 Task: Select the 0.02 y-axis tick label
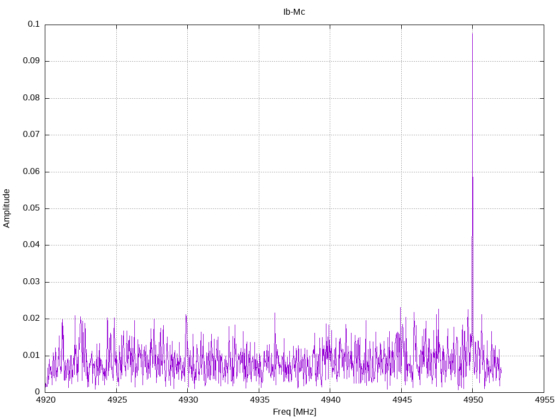point(32,319)
